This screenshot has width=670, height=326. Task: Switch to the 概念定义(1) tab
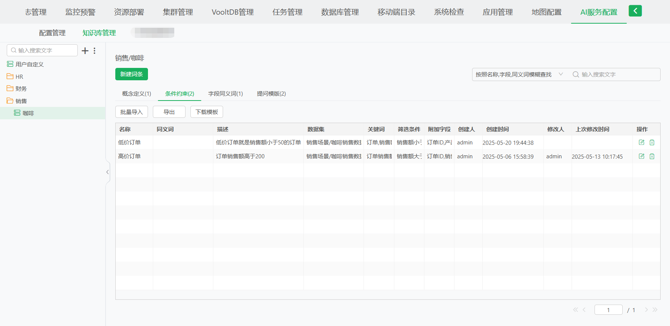coord(137,93)
